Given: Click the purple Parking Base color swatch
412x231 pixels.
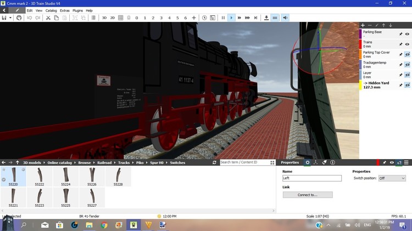Looking at the screenshot, I should [360, 34].
